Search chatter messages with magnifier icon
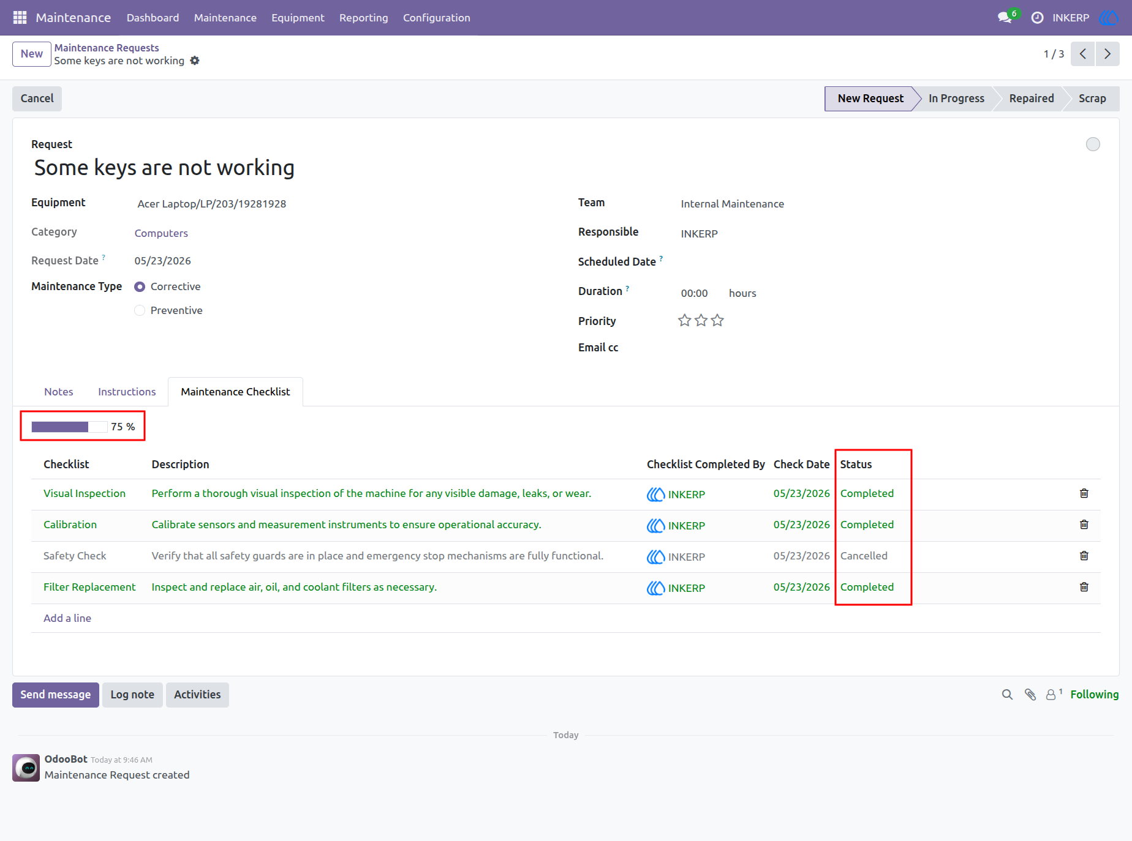The image size is (1132, 841). 1007,695
